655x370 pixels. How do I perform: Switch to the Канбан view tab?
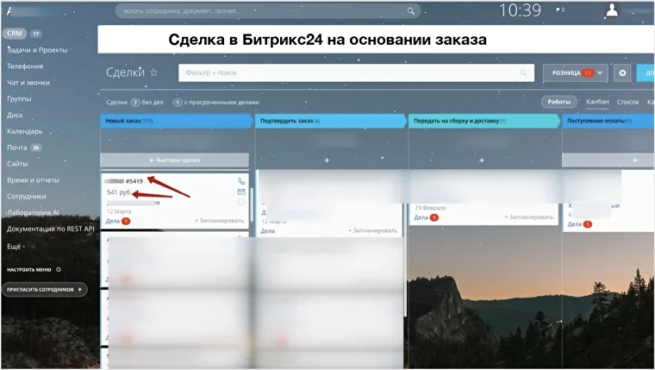[x=597, y=102]
